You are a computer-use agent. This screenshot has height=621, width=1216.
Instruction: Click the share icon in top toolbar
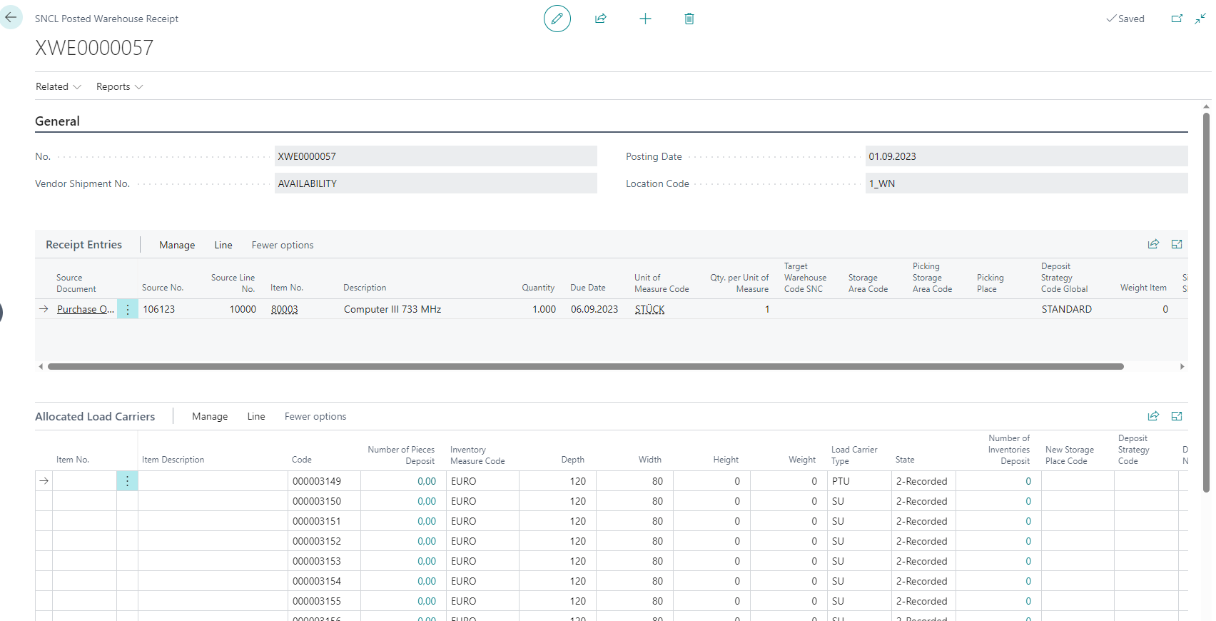coord(601,19)
